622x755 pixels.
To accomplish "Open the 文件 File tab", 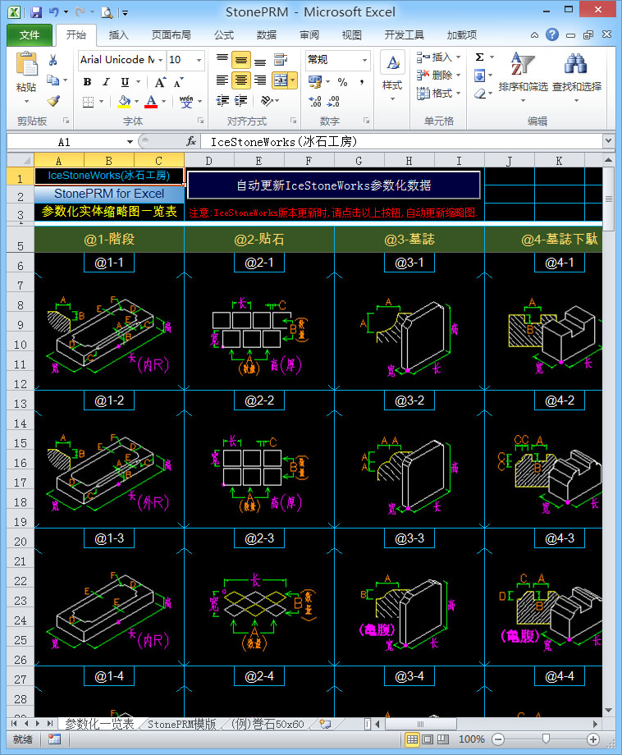I will coord(30,34).
